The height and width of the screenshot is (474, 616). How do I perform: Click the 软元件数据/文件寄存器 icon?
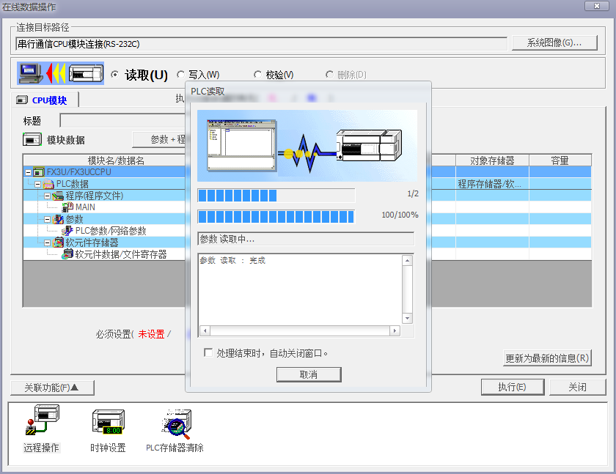click(x=67, y=254)
